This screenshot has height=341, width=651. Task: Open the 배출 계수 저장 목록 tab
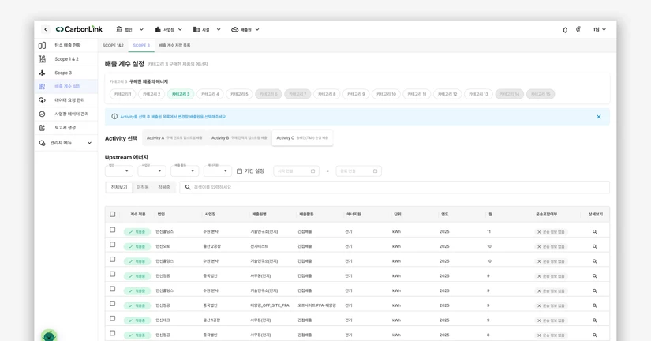click(x=174, y=45)
